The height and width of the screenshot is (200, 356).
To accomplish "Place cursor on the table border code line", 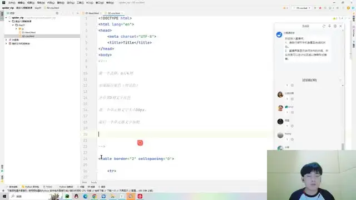I will coord(136,159).
